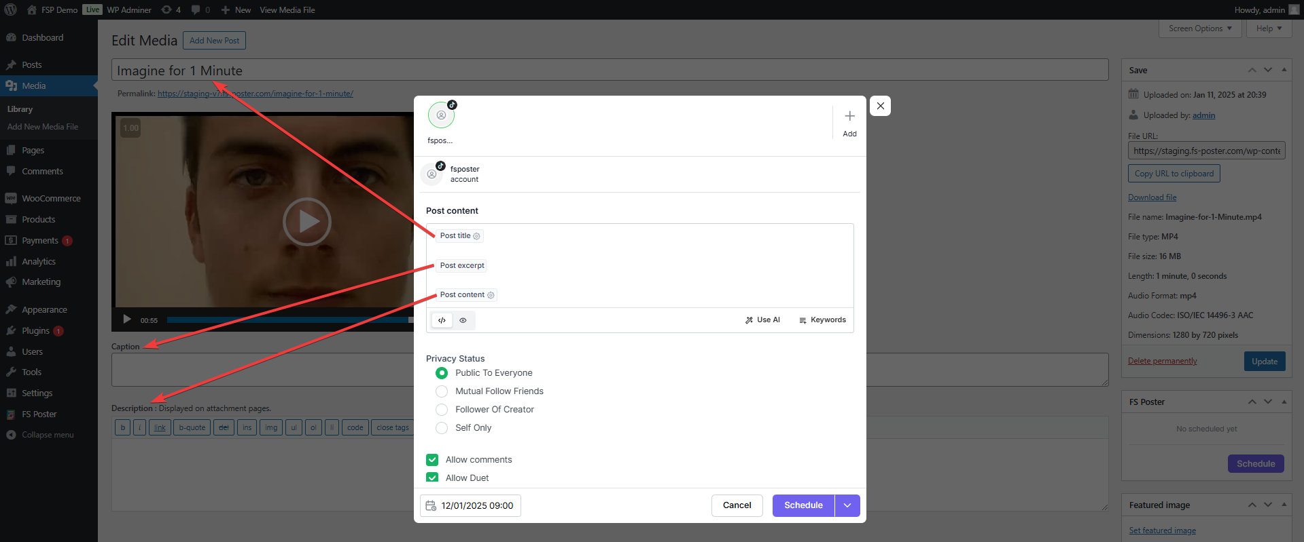Click the purple Schedule button in dialog

pyautogui.click(x=803, y=505)
